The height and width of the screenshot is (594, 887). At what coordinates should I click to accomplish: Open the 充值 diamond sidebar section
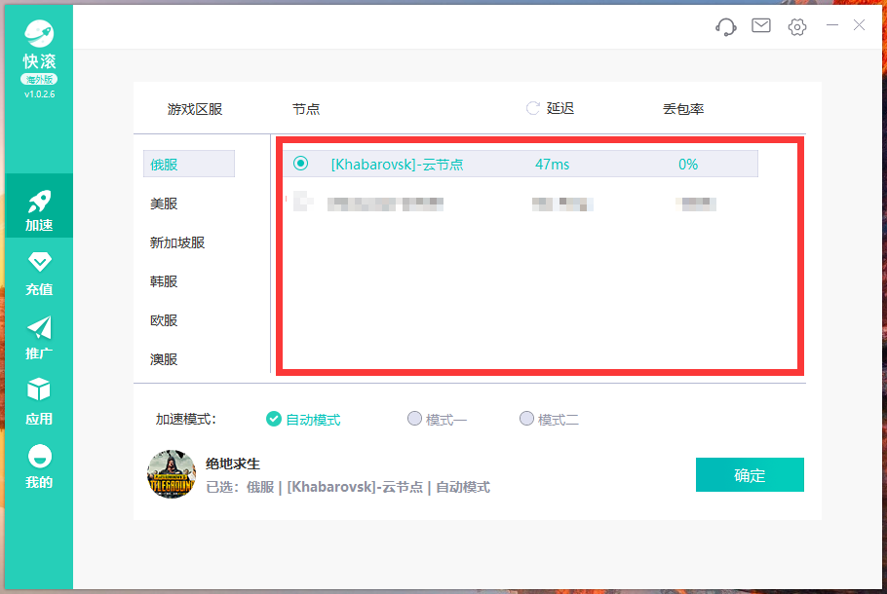(x=39, y=274)
